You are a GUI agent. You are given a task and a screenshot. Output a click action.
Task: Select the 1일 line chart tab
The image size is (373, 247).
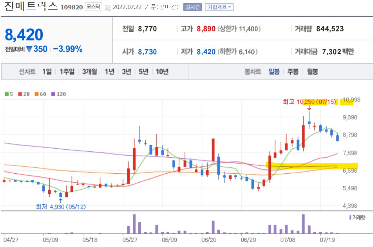point(47,71)
